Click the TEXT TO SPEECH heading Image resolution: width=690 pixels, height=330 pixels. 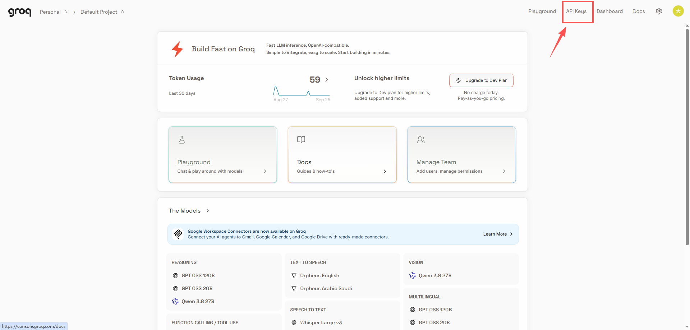(x=308, y=262)
